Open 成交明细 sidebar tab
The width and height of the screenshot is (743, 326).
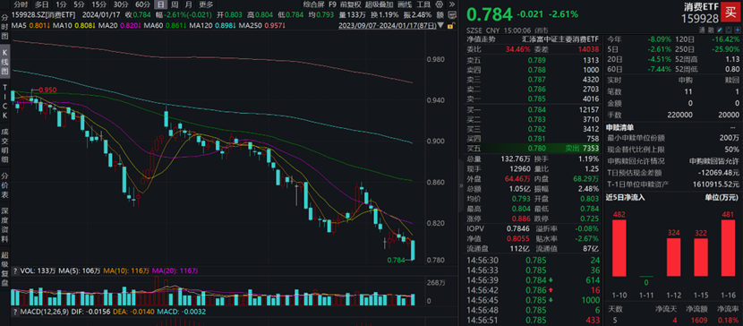coord(5,145)
